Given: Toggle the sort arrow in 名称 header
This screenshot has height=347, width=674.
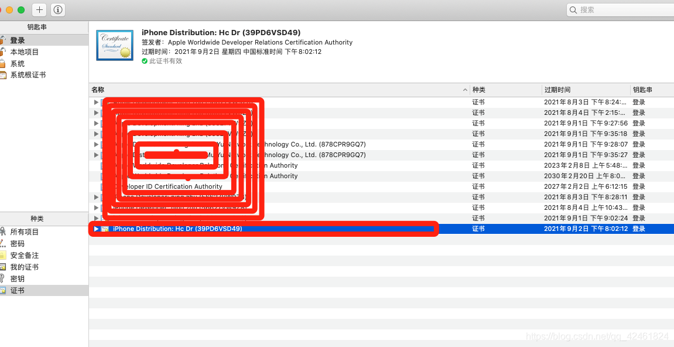Looking at the screenshot, I should pos(465,90).
